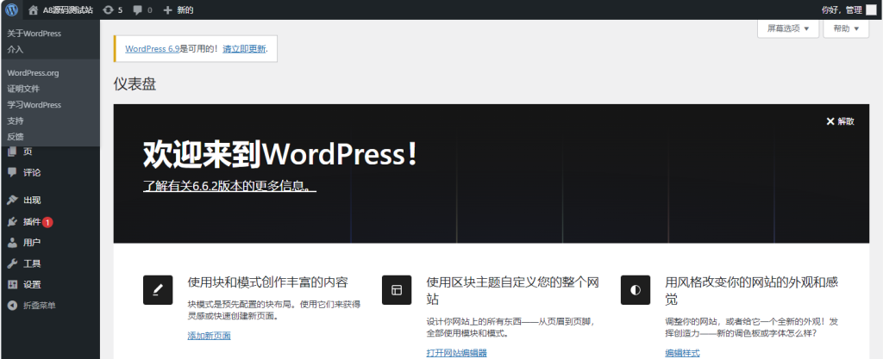This screenshot has height=359, width=883.
Task: Select 支持 menu entry
Action: click(x=16, y=121)
